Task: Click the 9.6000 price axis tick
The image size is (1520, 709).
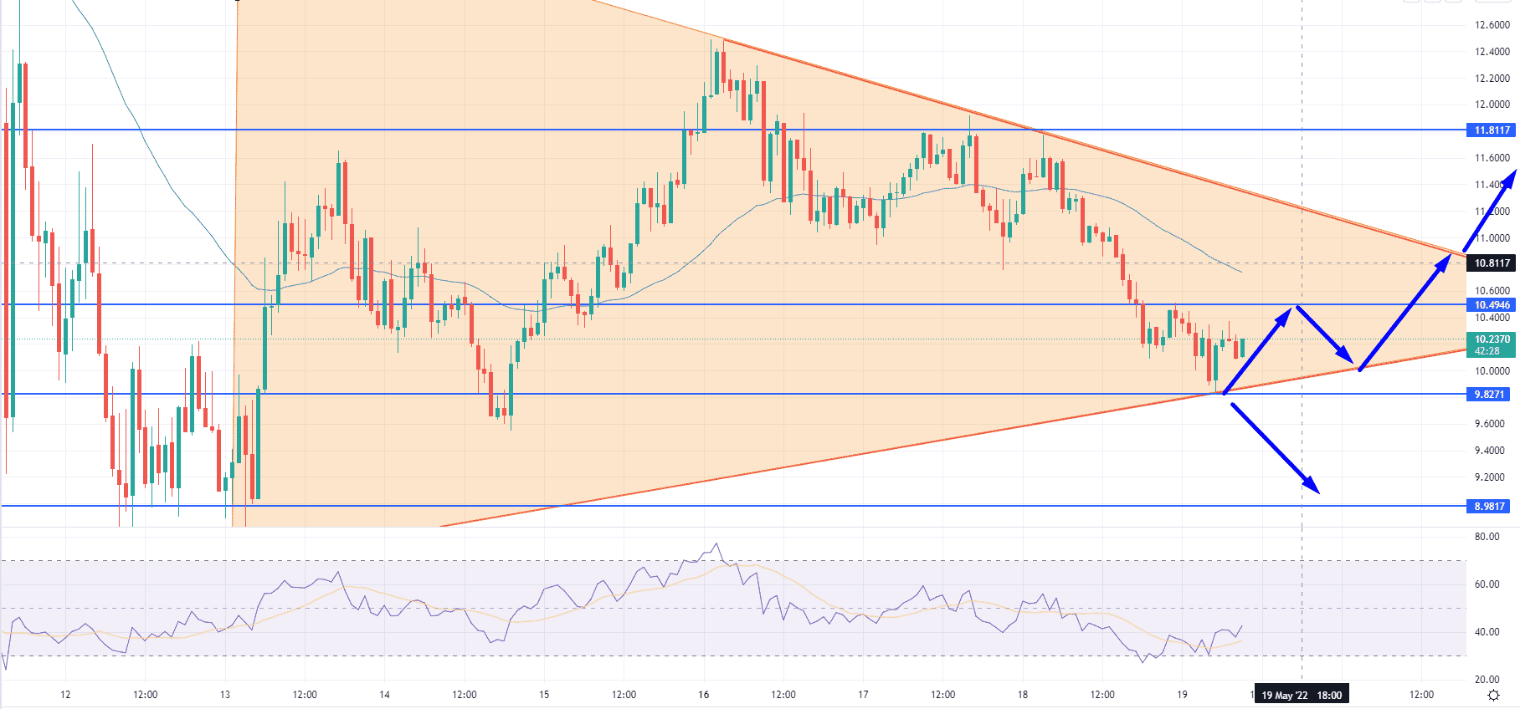Action: [x=1489, y=424]
